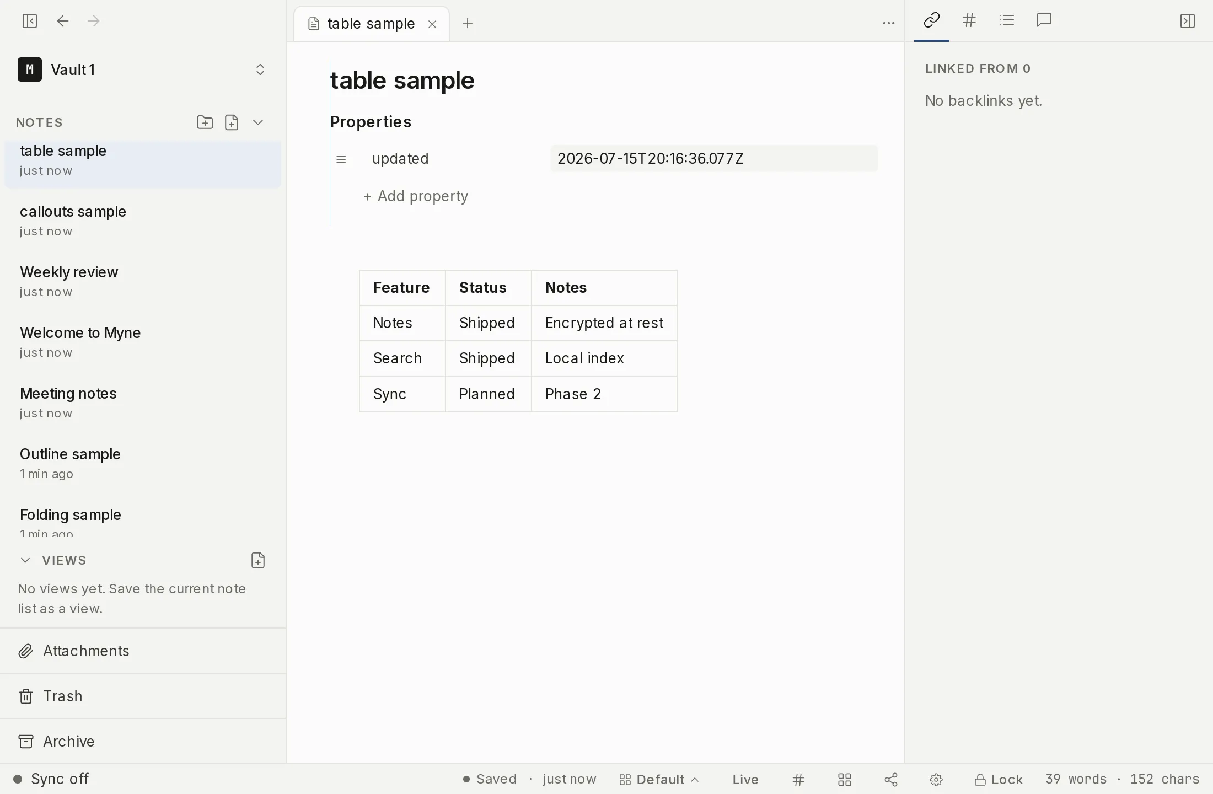Open Attachments
Screen dimensions: 1213x794
[143, 651]
